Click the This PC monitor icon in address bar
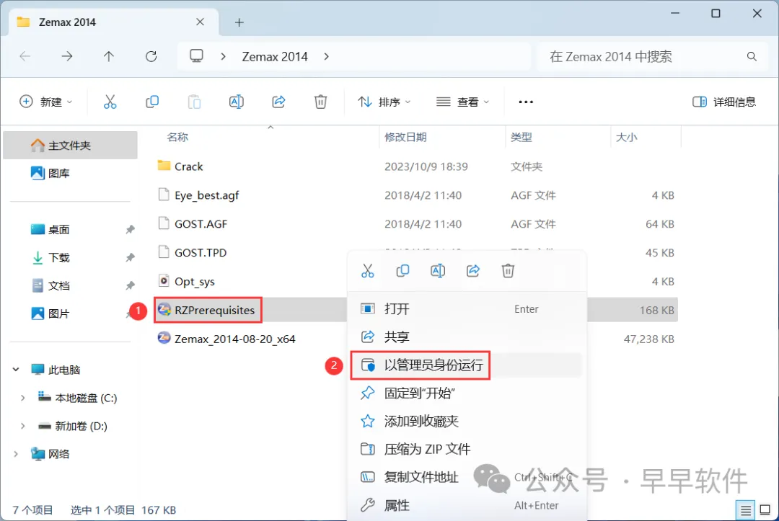Viewport: 779px width, 521px height. [x=197, y=56]
